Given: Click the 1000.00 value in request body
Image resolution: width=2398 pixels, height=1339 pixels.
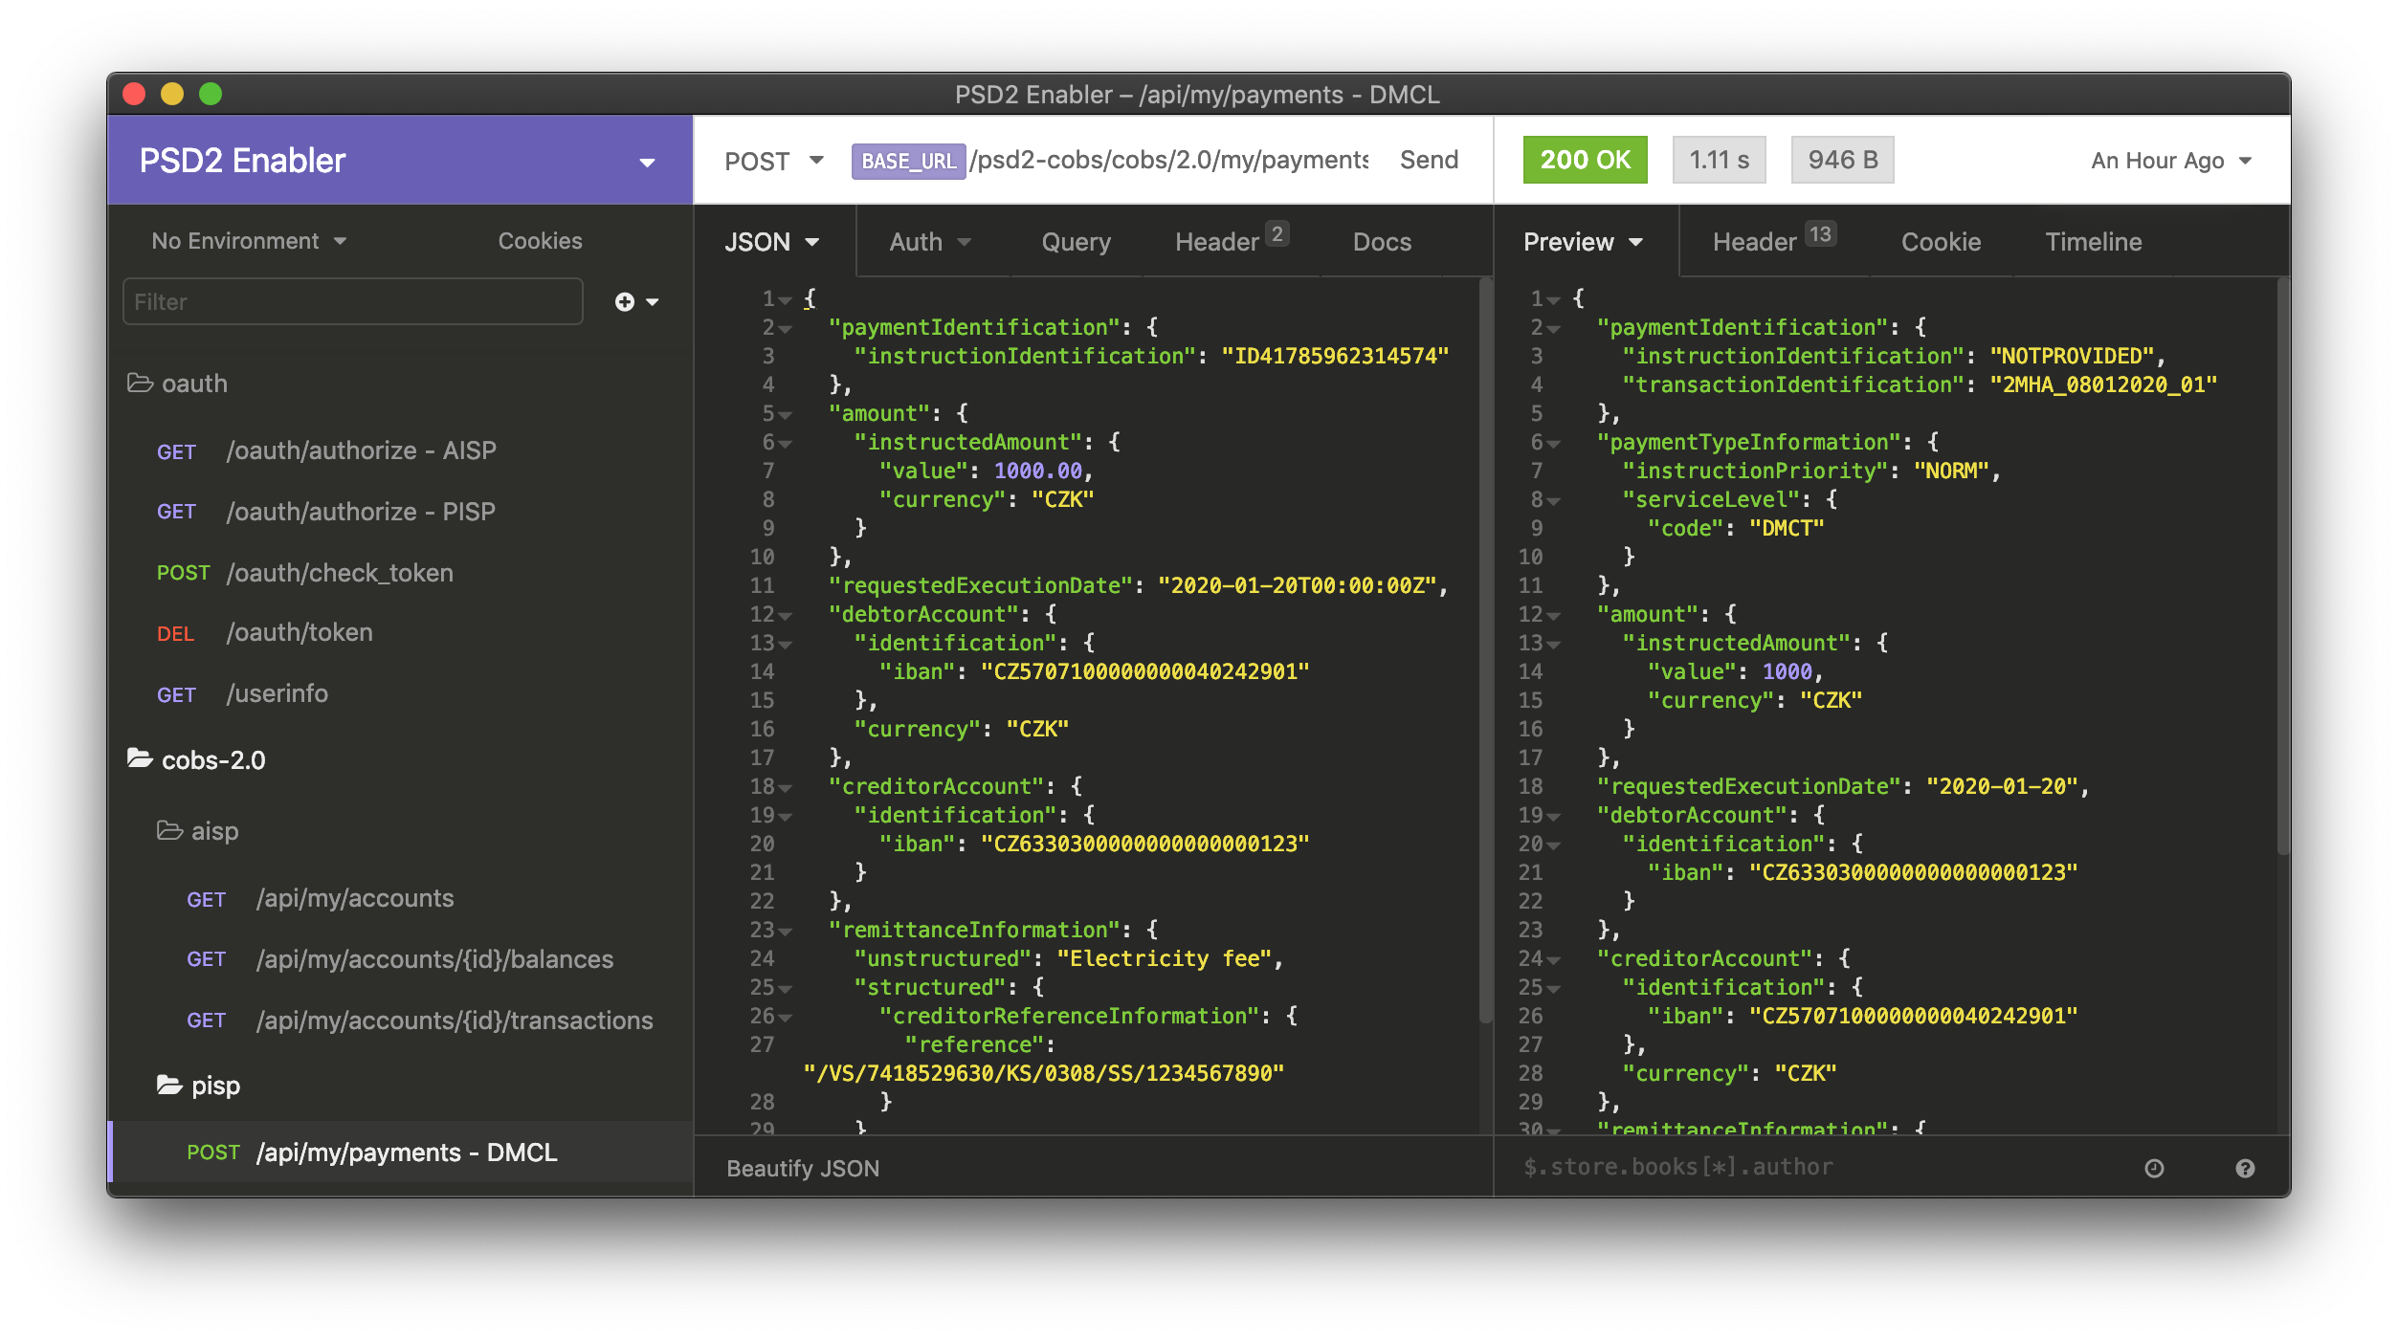Looking at the screenshot, I should point(1037,472).
